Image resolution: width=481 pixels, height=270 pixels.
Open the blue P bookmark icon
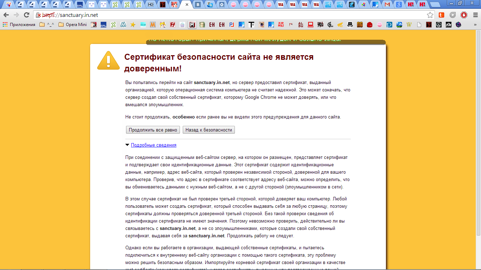pyautogui.click(x=389, y=25)
